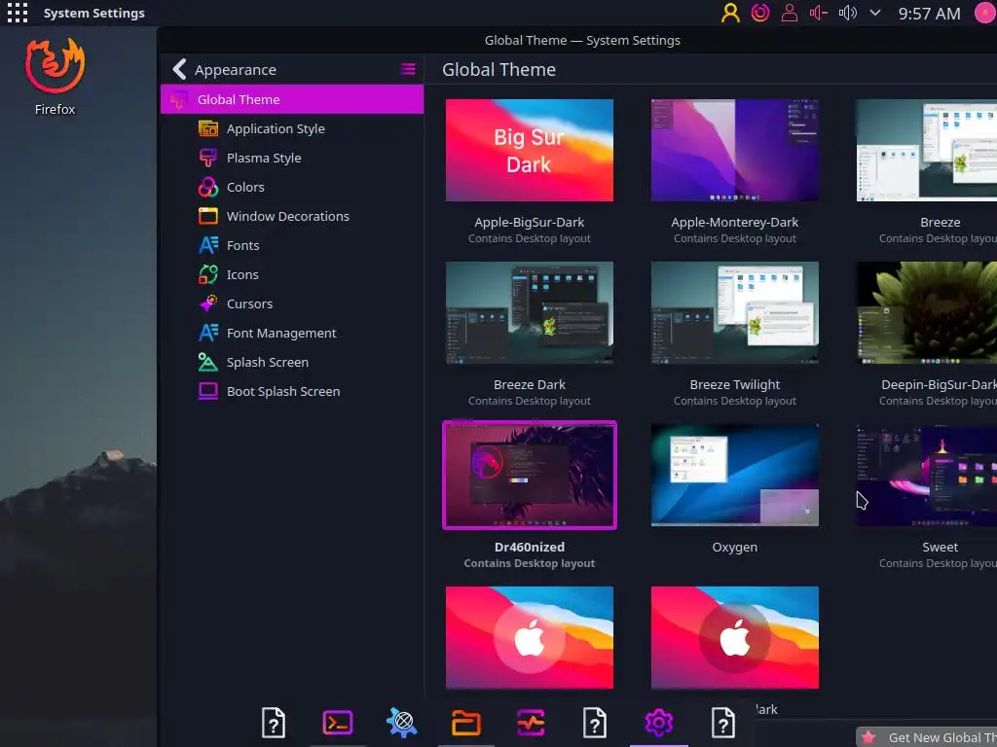The image size is (997, 747).
Task: Click the purple settings gear dock icon
Action: click(x=659, y=723)
